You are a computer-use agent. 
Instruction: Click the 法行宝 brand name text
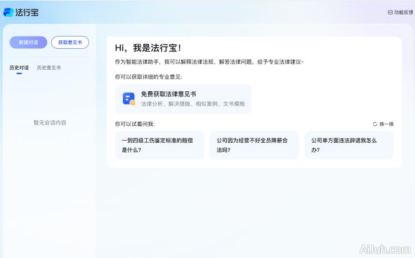pos(27,12)
